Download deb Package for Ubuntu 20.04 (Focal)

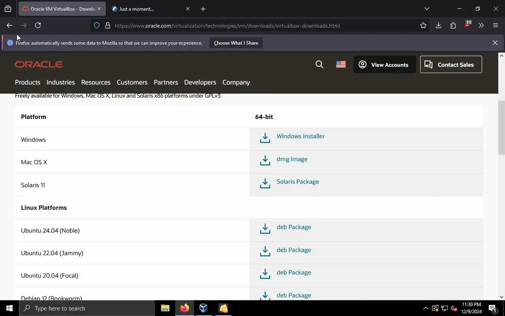(x=294, y=273)
